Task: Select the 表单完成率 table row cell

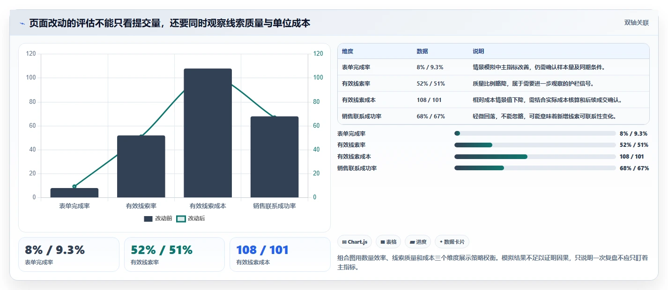Action: point(356,67)
